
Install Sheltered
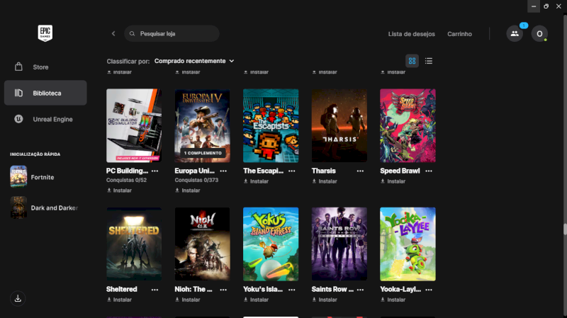[119, 300]
